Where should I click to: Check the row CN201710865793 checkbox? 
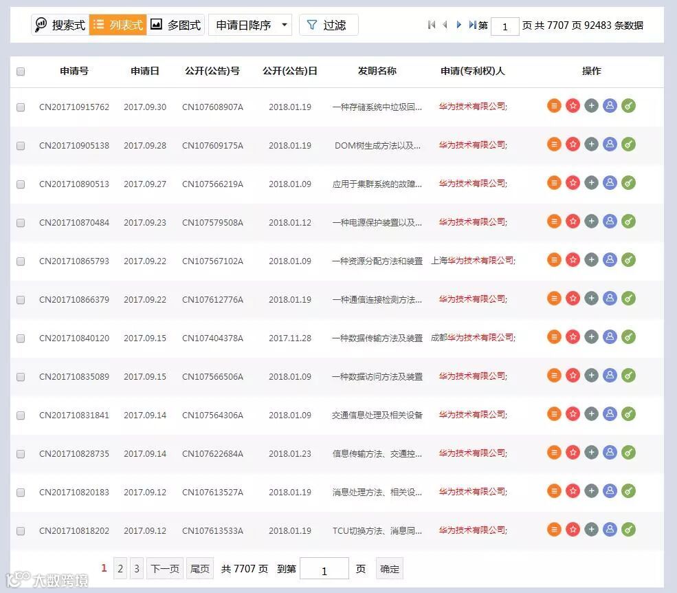[x=21, y=261]
